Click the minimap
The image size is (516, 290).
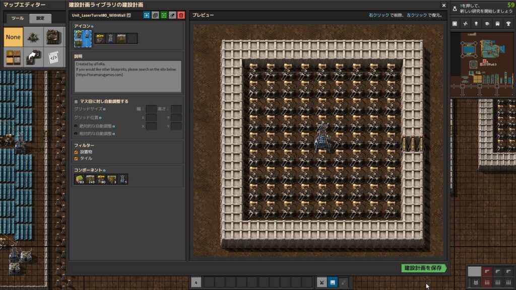coord(482,64)
